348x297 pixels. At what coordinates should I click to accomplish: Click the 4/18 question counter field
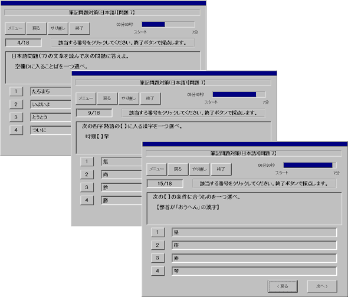click(x=24, y=43)
